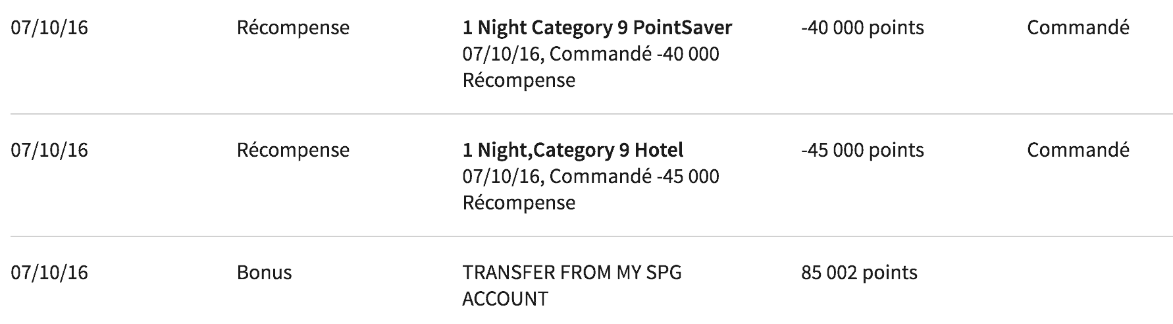Click 'TRANSFER FROM MY SPG ACCOUNT' text
The width and height of the screenshot is (1173, 324).
[571, 273]
